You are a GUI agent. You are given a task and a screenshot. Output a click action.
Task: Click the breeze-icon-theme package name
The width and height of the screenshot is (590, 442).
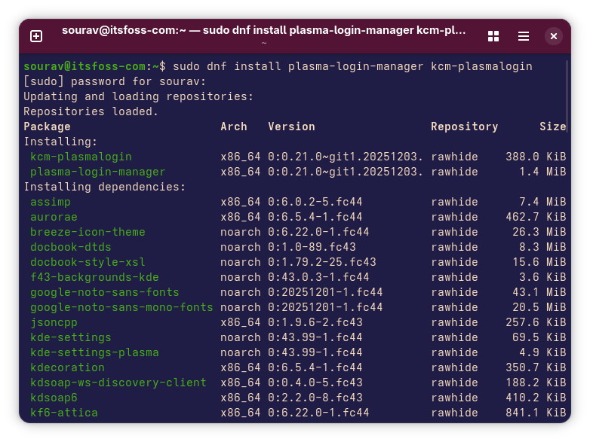[x=88, y=232]
